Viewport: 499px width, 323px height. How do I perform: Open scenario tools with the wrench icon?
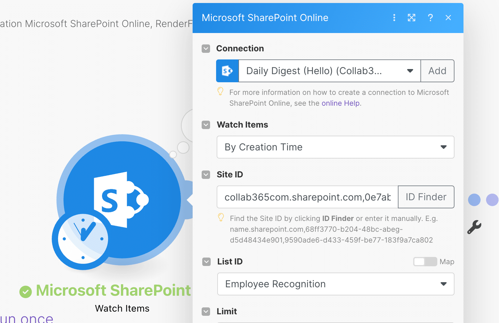tap(475, 227)
